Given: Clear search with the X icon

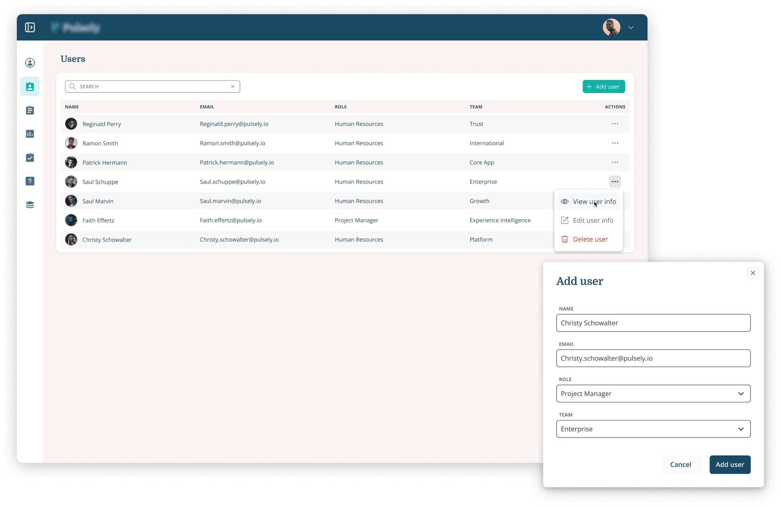Looking at the screenshot, I should (233, 87).
